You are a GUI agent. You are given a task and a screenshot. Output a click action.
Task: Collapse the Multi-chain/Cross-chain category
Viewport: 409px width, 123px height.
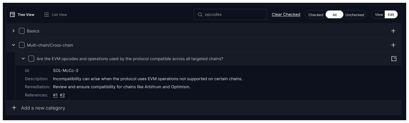[13, 45]
